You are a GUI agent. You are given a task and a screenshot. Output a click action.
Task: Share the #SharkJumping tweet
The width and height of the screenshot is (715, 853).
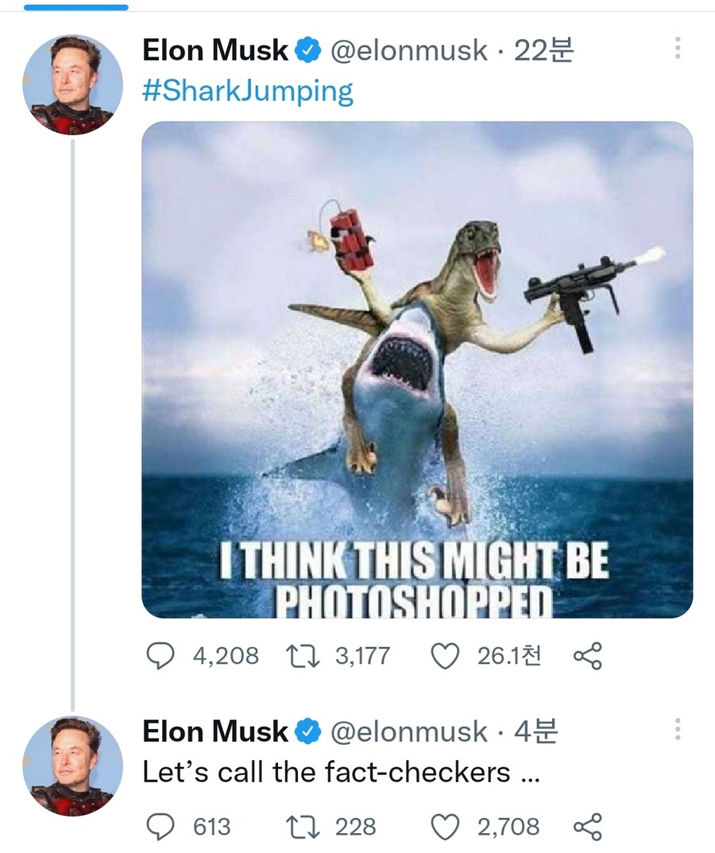(x=588, y=655)
